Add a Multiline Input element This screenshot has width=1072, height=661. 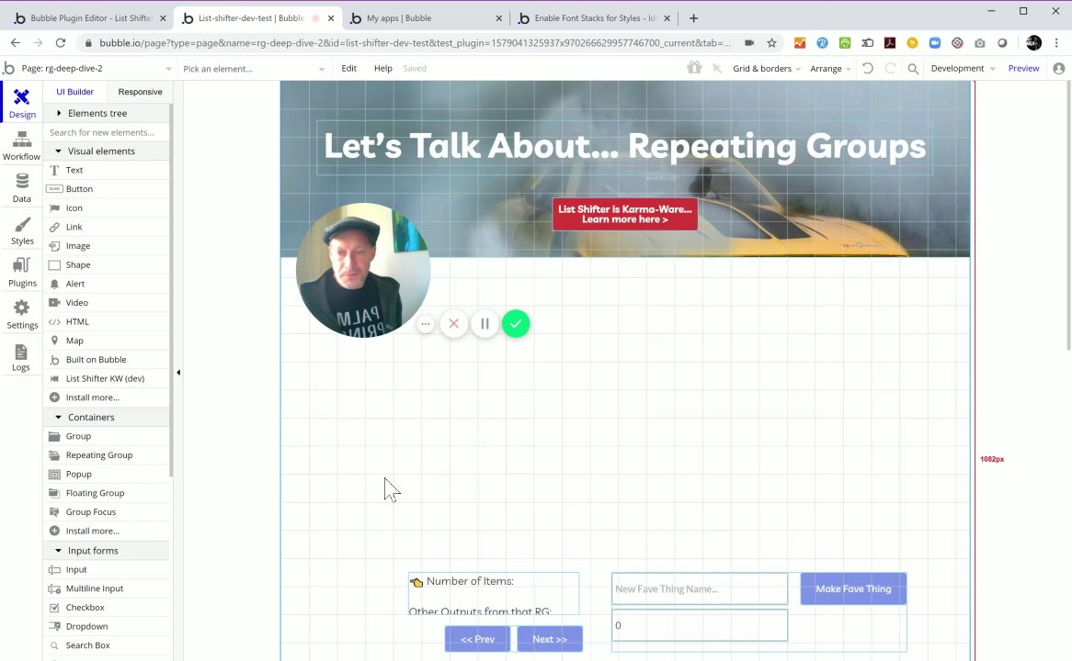[107, 588]
